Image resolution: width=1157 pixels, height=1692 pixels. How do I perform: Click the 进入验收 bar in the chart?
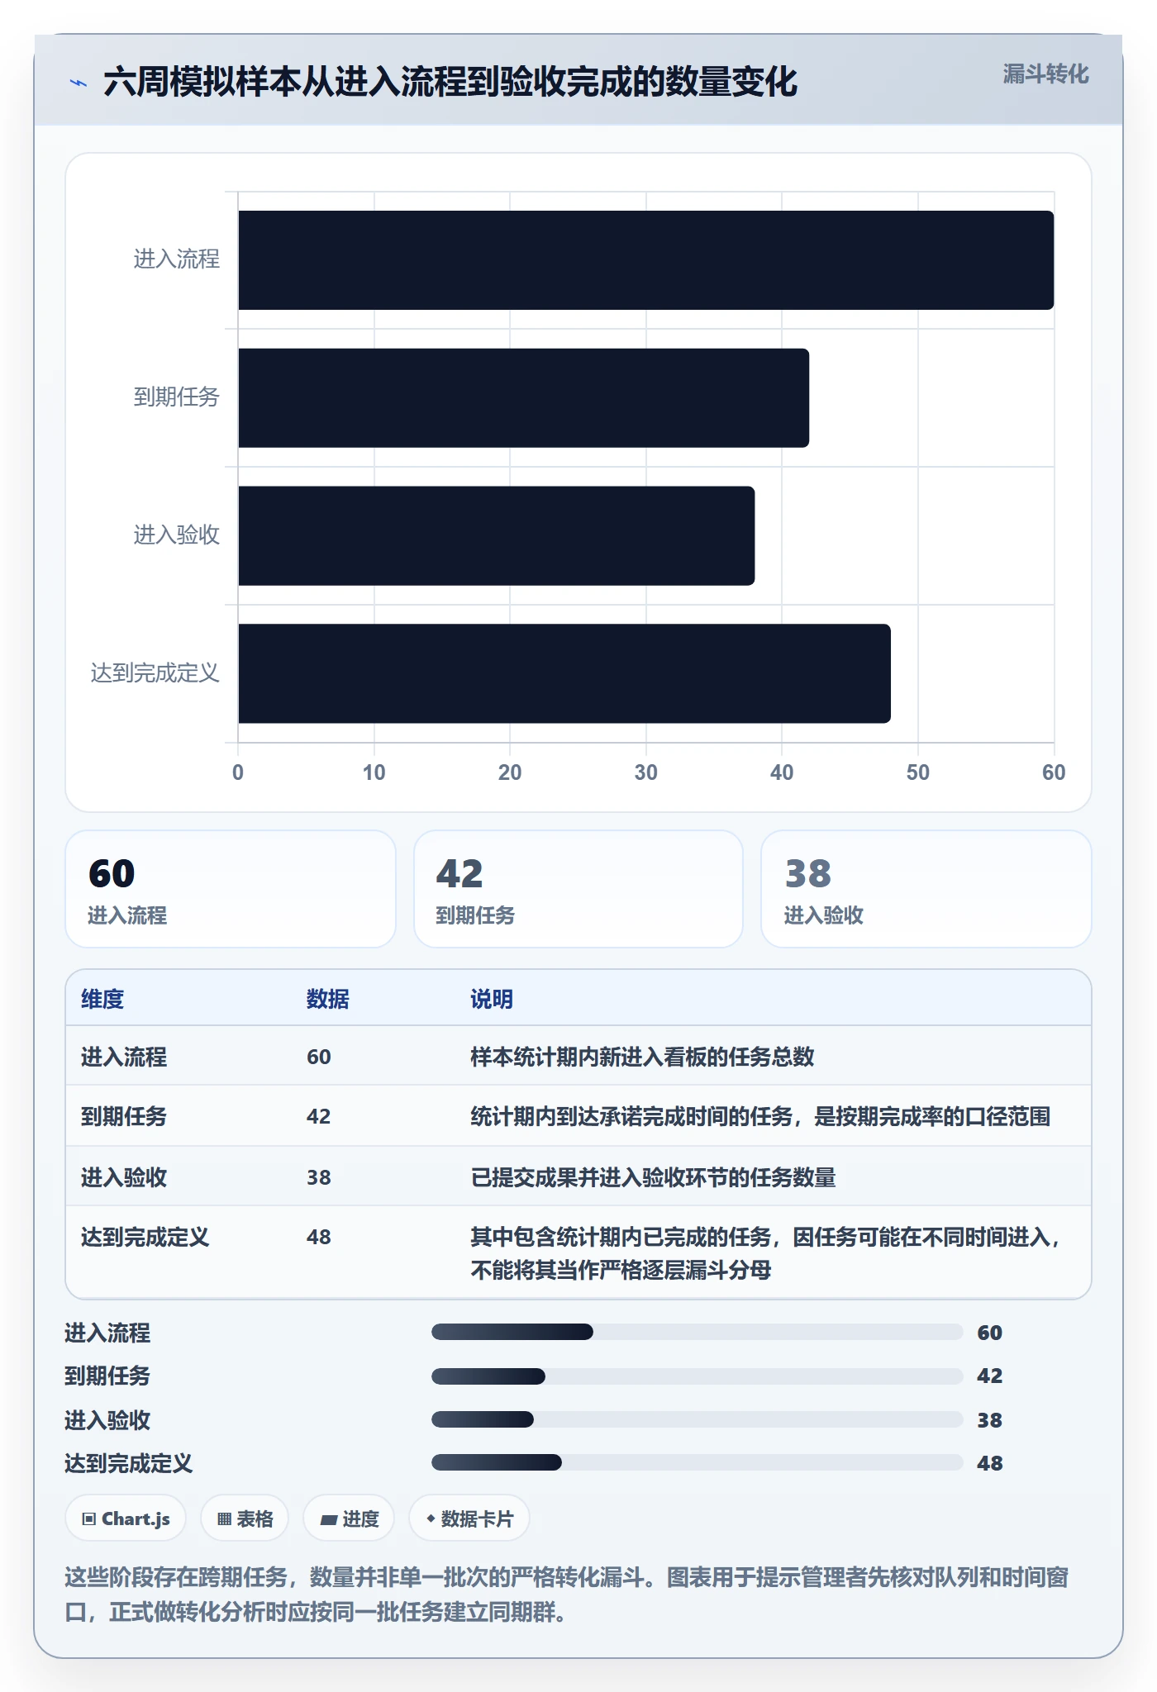497,536
